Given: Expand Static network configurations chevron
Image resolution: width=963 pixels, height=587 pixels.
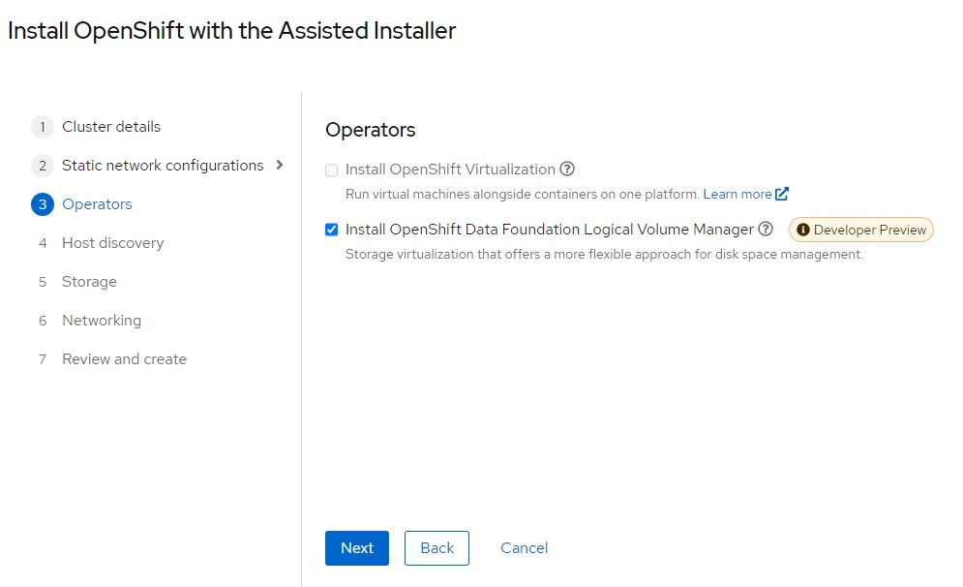Looking at the screenshot, I should pyautogui.click(x=280, y=165).
